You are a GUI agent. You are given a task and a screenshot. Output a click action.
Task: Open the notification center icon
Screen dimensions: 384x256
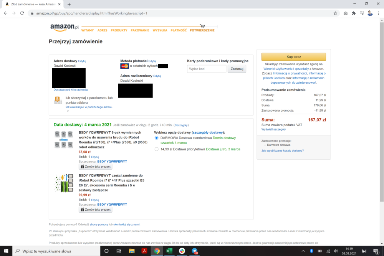pos(376,251)
